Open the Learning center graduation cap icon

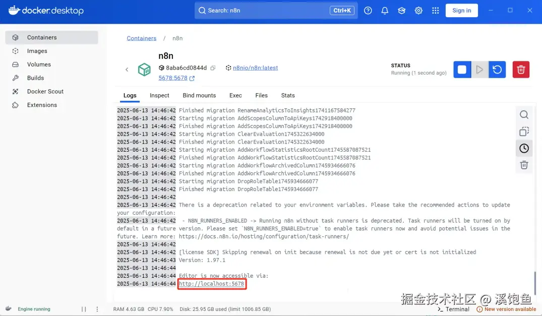(402, 11)
